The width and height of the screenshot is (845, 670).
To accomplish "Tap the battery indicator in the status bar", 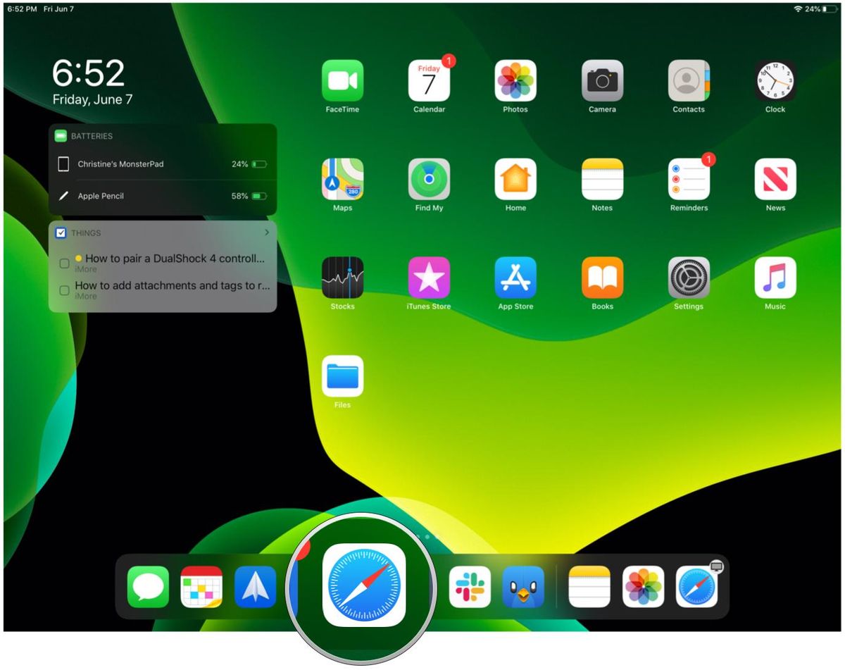I will (x=830, y=9).
